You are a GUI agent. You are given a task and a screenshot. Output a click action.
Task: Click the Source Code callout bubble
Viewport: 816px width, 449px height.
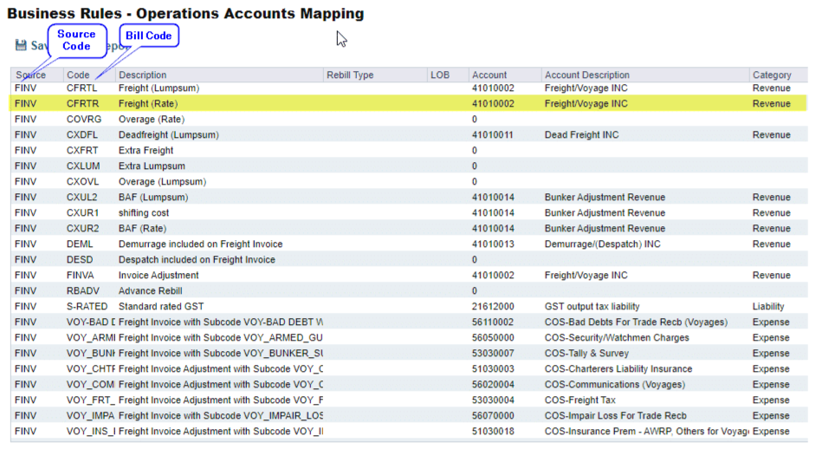(x=76, y=40)
